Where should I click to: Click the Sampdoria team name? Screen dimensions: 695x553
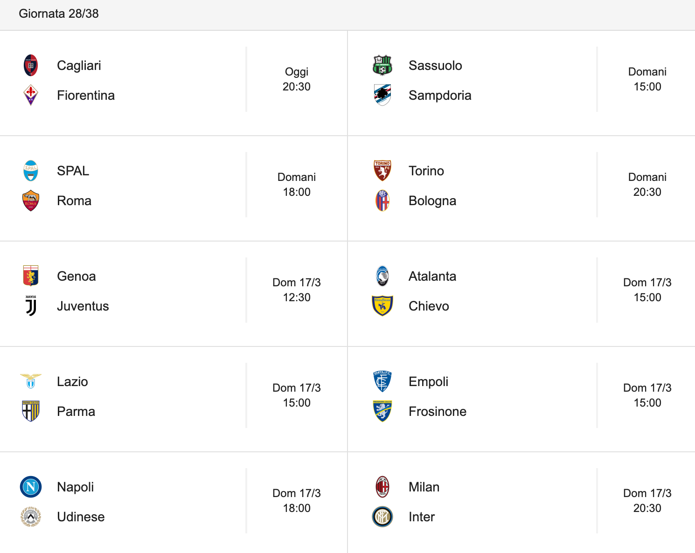(x=440, y=95)
